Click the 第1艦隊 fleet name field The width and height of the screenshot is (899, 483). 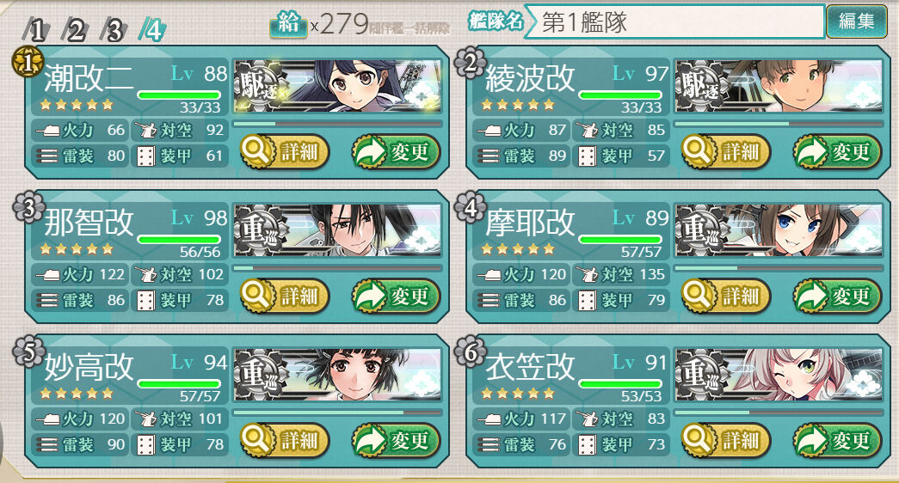click(674, 21)
